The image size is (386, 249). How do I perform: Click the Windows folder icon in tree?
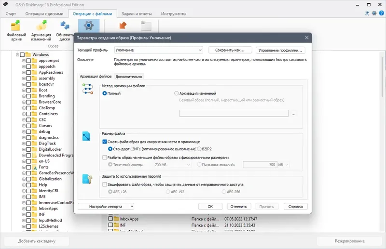click(x=28, y=54)
